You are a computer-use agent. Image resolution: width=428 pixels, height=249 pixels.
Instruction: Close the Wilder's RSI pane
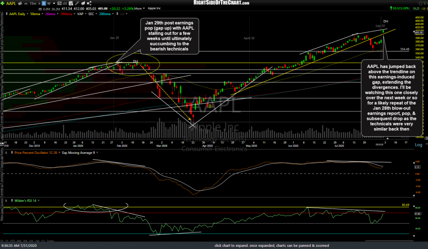click(6, 201)
